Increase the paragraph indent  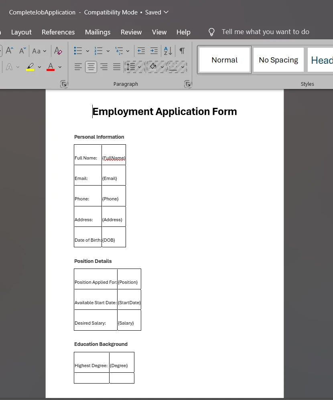click(x=154, y=51)
